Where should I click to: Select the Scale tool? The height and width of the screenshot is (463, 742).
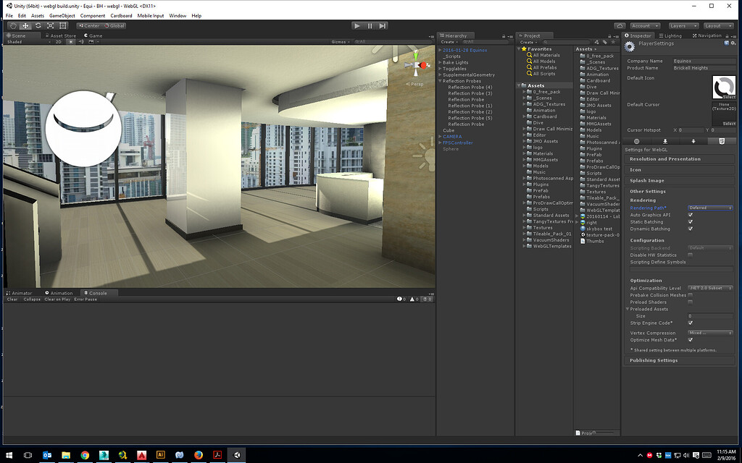coord(50,25)
